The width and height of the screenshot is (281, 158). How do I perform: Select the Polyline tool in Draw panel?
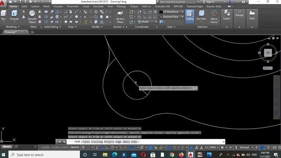pyautogui.click(x=66, y=12)
